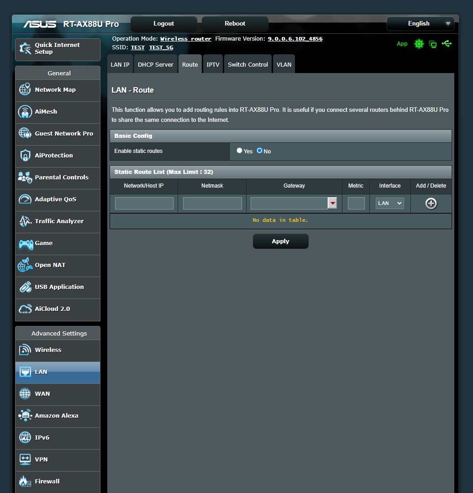Open the Wireless router operation mode link
Viewport: 473px width, 493px height.
click(186, 39)
